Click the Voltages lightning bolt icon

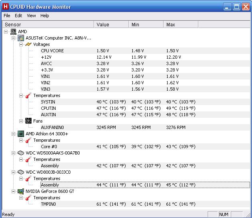(28, 44)
